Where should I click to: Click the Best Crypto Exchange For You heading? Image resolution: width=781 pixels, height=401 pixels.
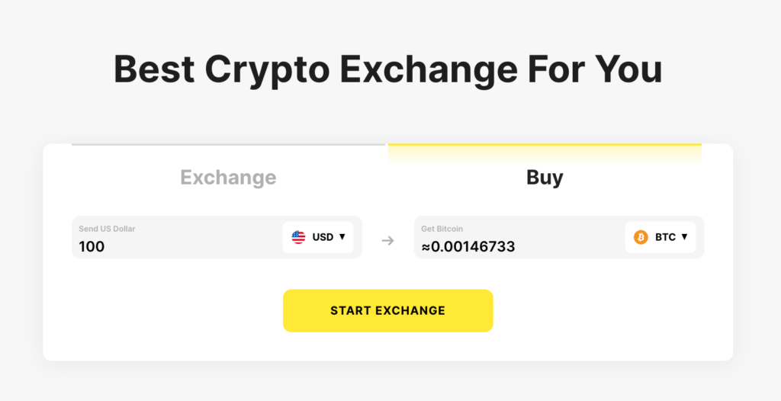click(387, 69)
